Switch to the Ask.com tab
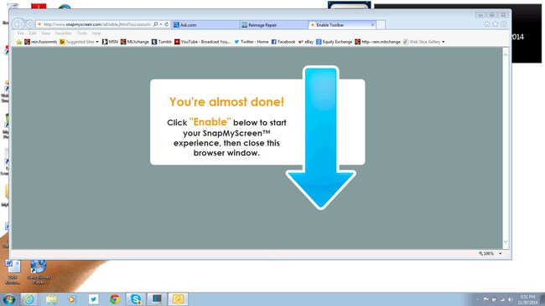Viewport: 545px width, 306px height. point(205,25)
